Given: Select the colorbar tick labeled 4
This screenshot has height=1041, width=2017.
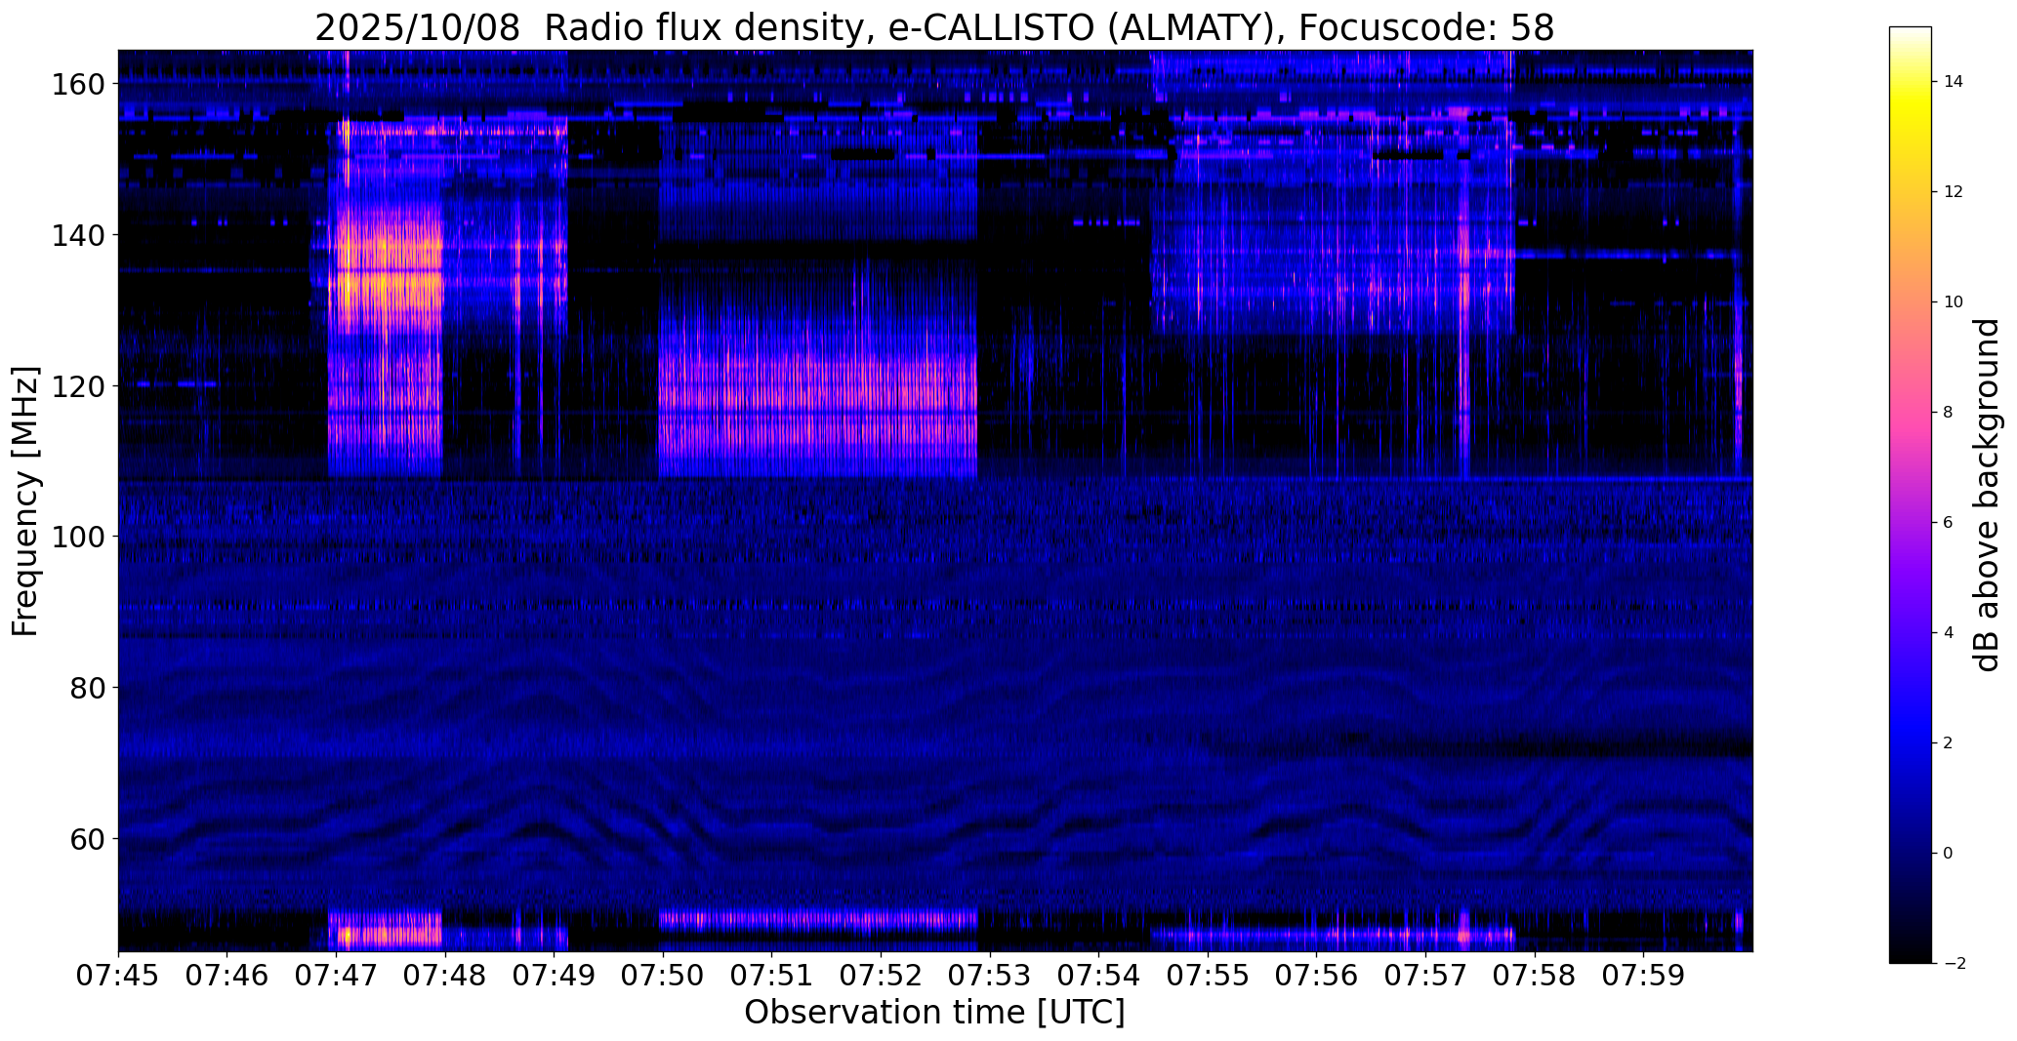Looking at the screenshot, I should (x=1948, y=633).
